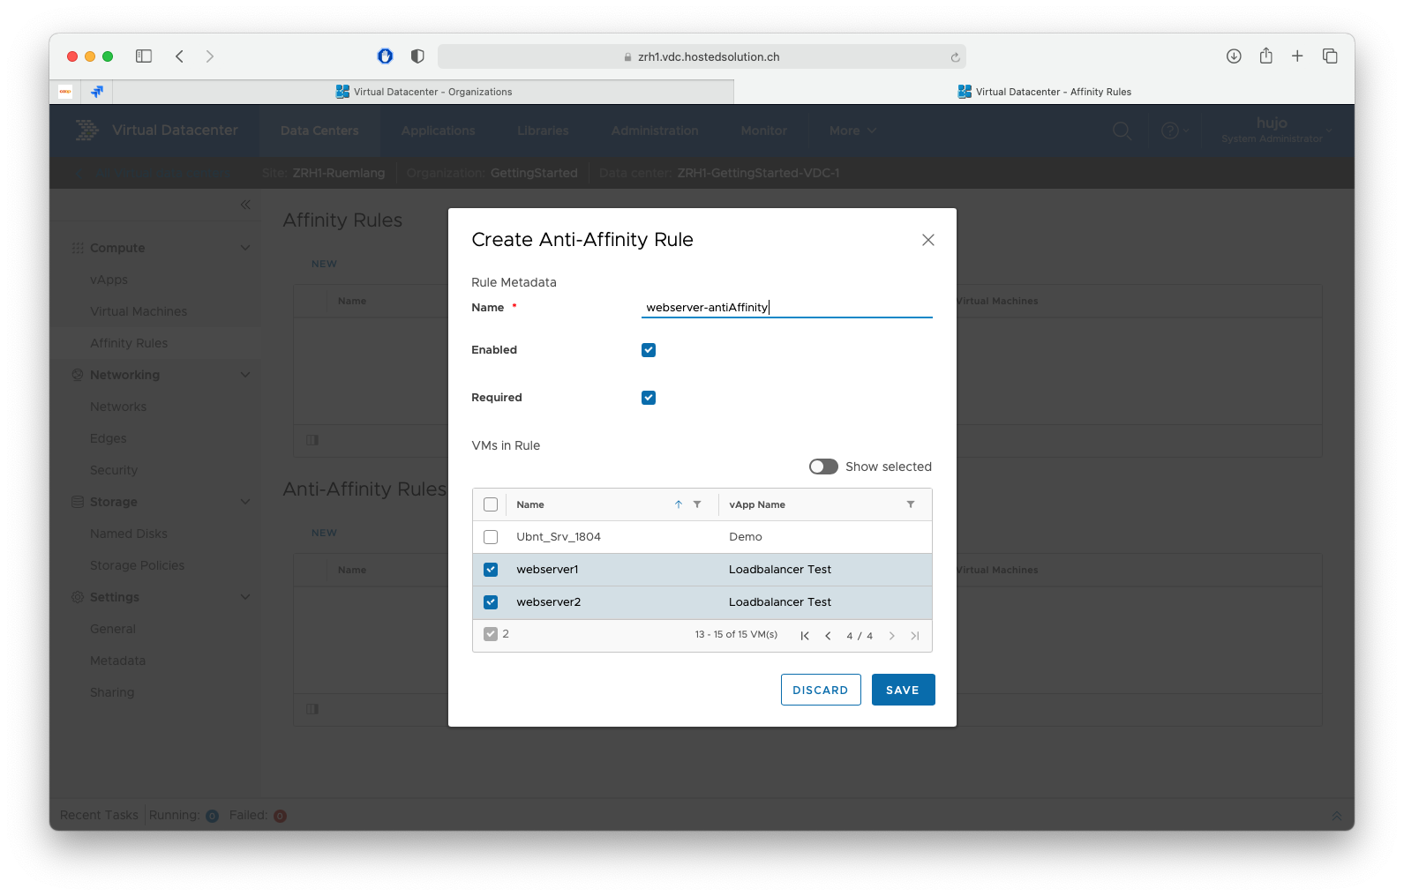
Task: Discard the anti-affinity rule
Action: 821,690
